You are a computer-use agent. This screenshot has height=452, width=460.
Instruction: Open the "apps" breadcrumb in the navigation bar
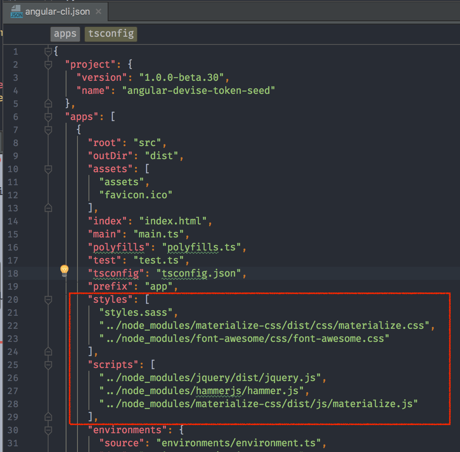(x=65, y=34)
